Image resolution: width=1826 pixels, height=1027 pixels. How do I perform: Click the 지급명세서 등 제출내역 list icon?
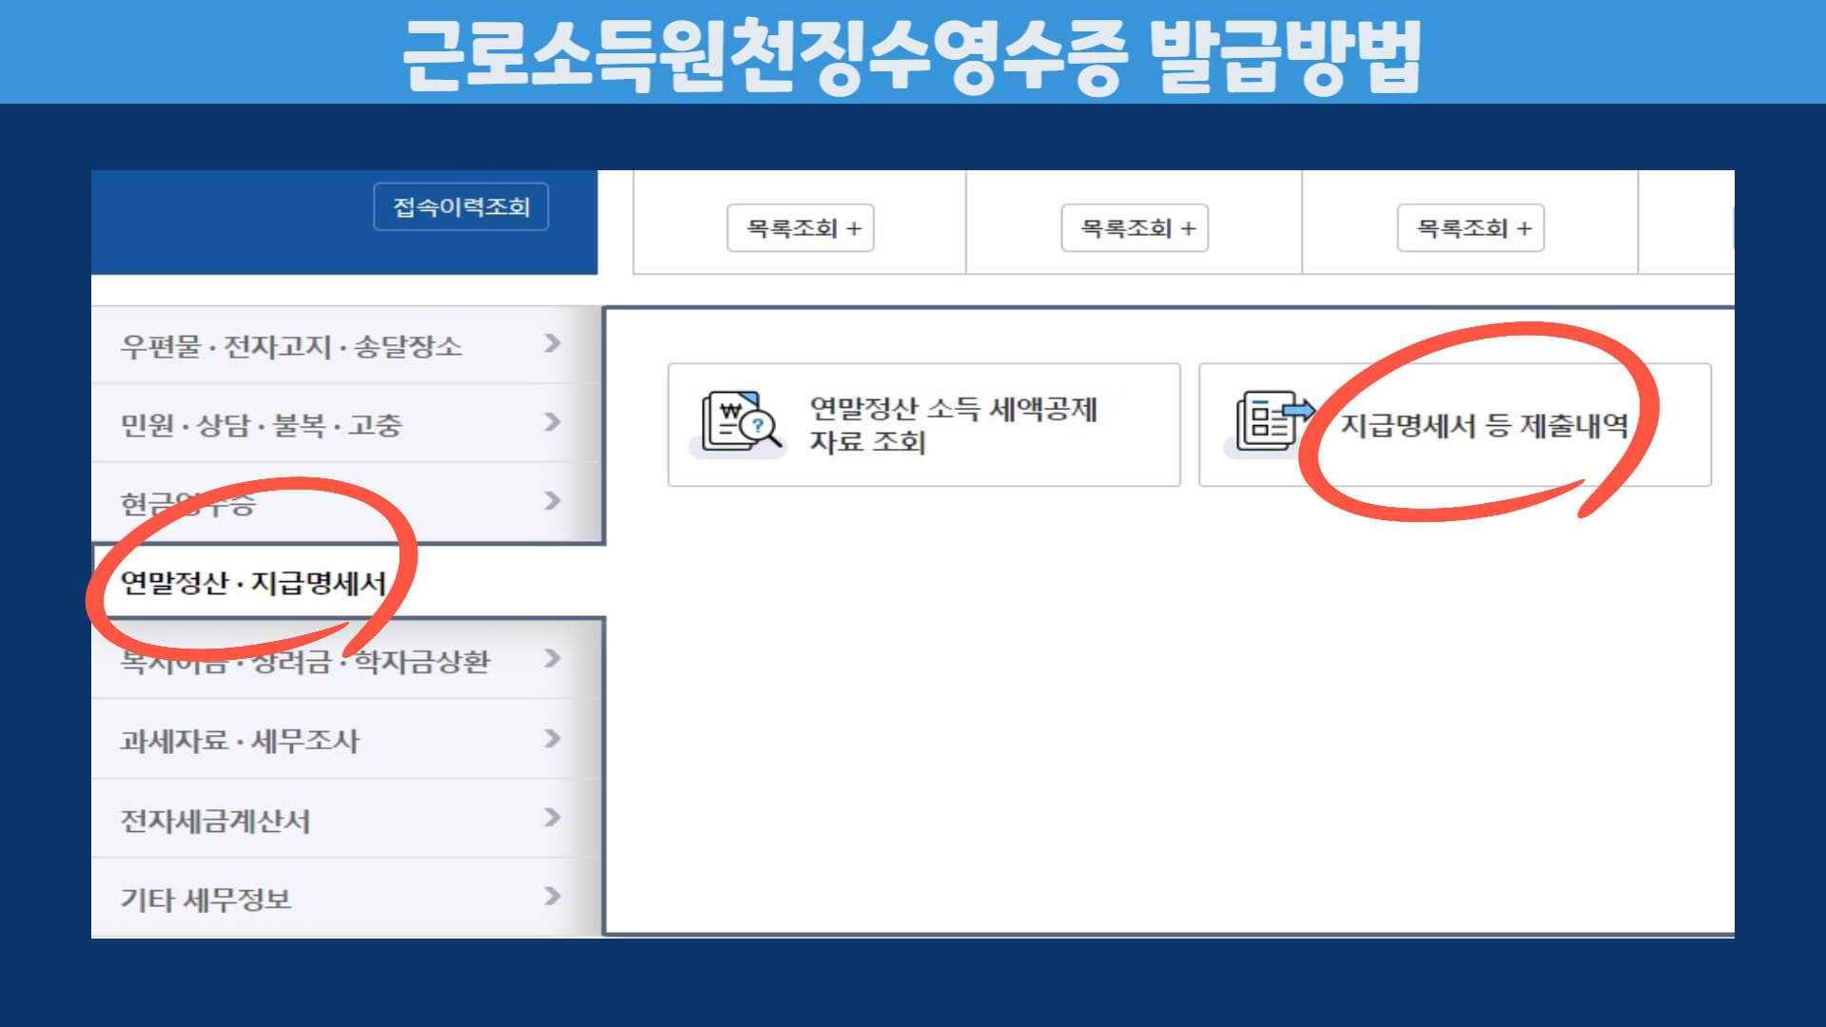1272,419
